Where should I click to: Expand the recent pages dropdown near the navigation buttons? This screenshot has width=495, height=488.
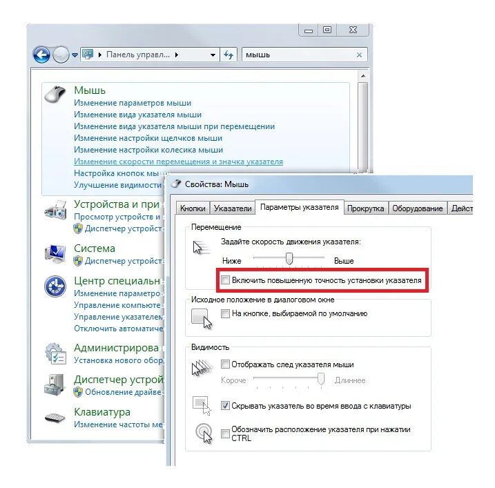point(75,55)
